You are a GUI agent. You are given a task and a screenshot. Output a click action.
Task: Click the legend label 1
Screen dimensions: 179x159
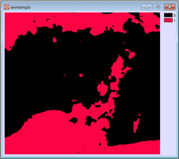(174, 20)
